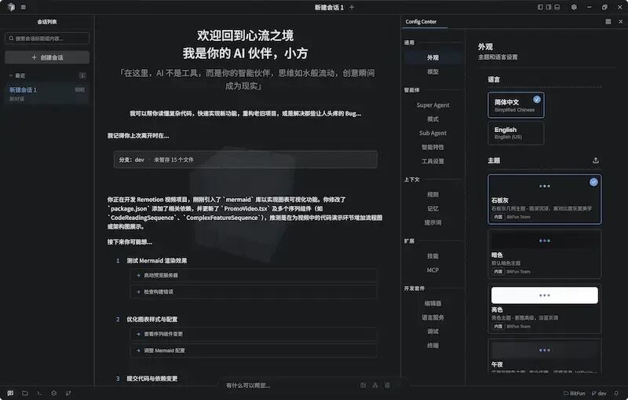Open 编辑器 editor settings

click(433, 303)
